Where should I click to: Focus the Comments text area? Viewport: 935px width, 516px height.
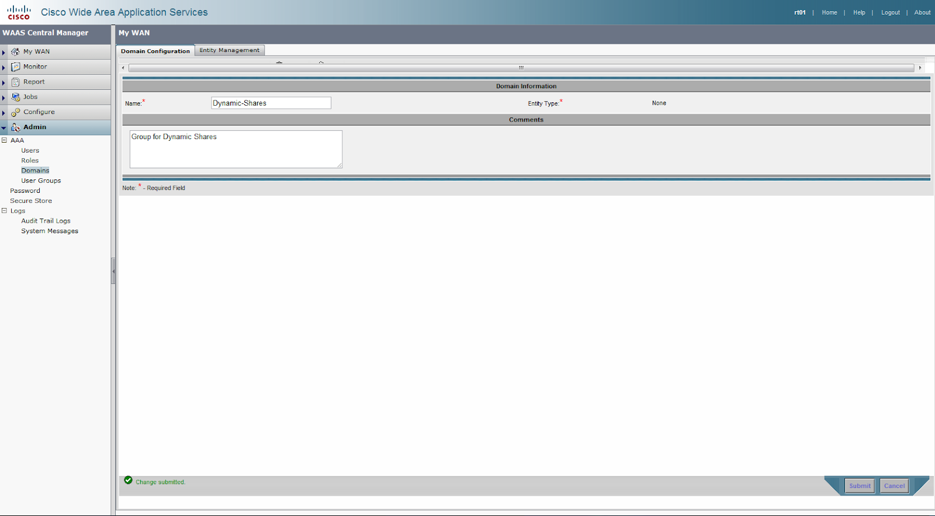pyautogui.click(x=236, y=150)
